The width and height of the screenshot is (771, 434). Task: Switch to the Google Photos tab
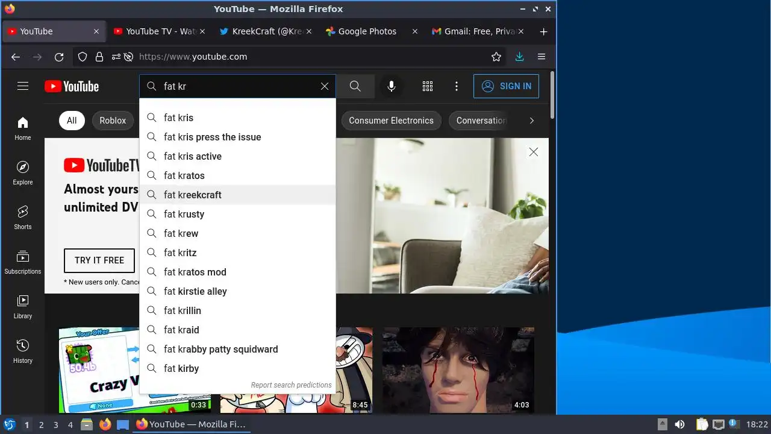click(x=371, y=31)
